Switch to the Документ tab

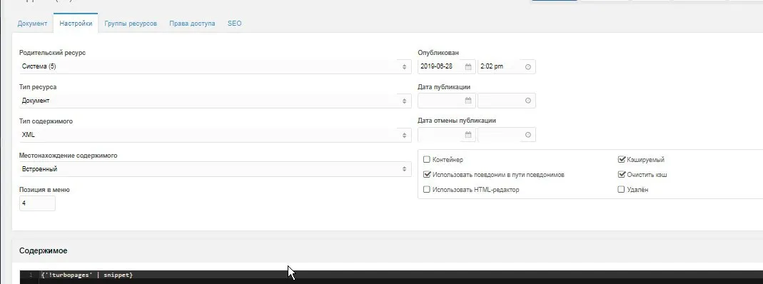click(x=32, y=24)
